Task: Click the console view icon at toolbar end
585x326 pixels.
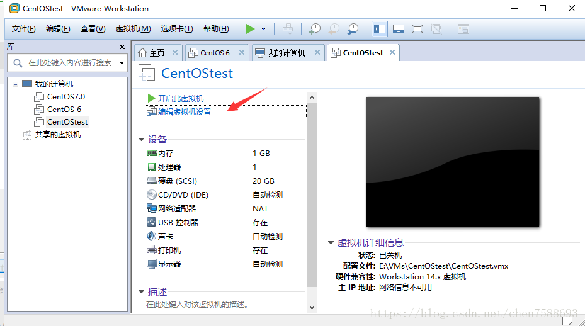Action: pyautogui.click(x=463, y=29)
